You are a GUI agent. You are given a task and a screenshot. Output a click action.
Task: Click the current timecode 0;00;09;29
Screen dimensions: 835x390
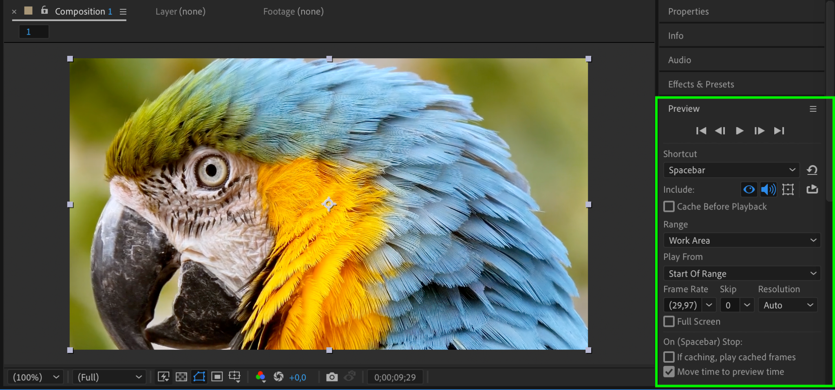[395, 377]
